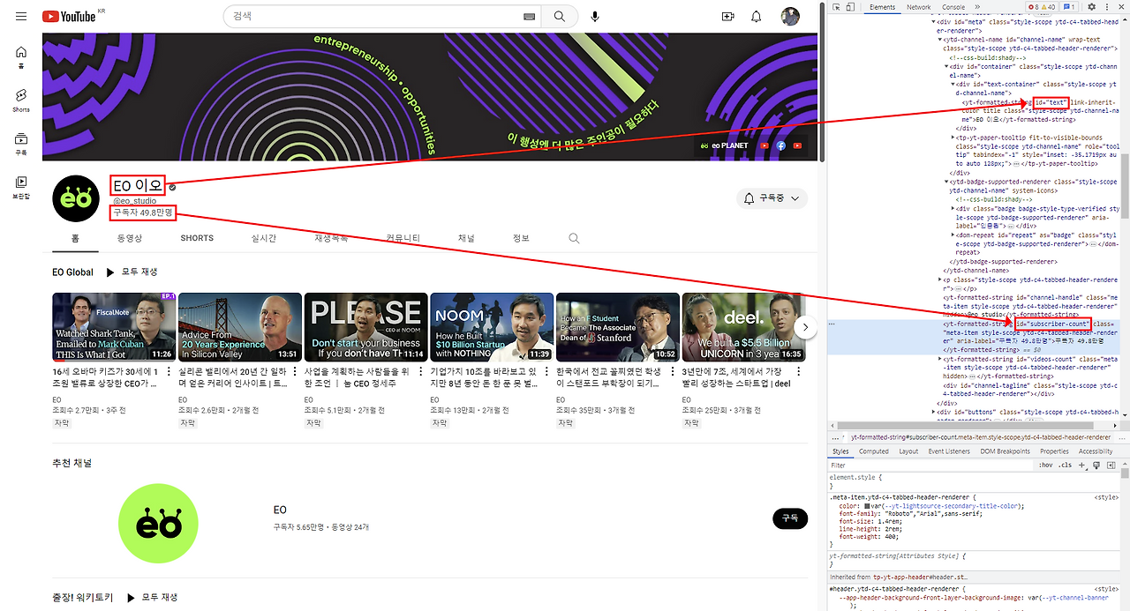Open Library in the left sidebar
Screen dimensions: 1130x611
[21, 187]
